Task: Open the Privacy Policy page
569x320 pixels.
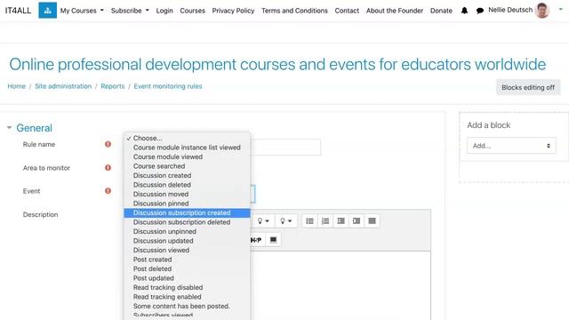Action: pos(233,11)
